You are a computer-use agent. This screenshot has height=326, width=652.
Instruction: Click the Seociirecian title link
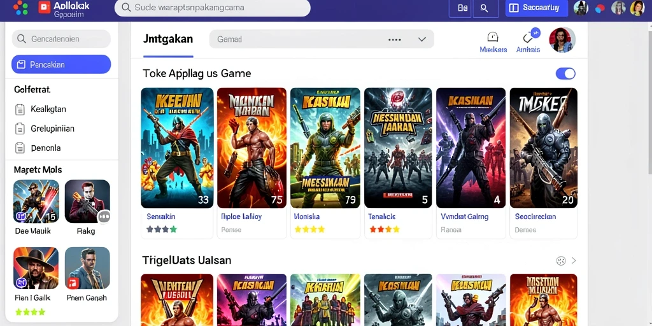coord(535,216)
